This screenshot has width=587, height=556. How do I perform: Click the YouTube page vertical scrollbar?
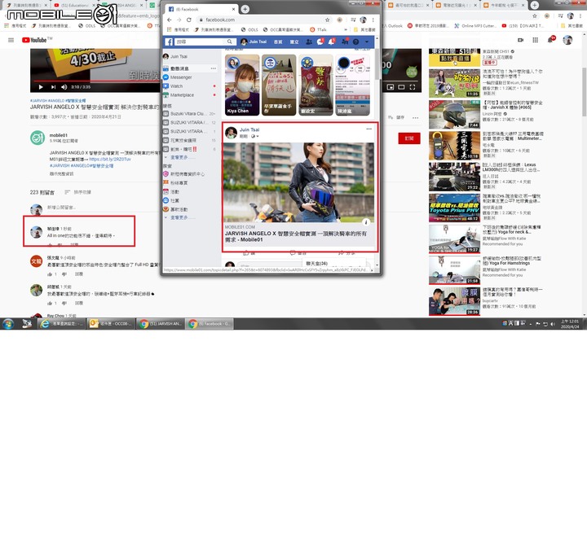point(584,92)
